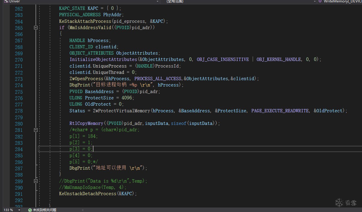Click PROCESS_ALL_ACCESS constant
This screenshot has width=362, height=212.
[158, 79]
